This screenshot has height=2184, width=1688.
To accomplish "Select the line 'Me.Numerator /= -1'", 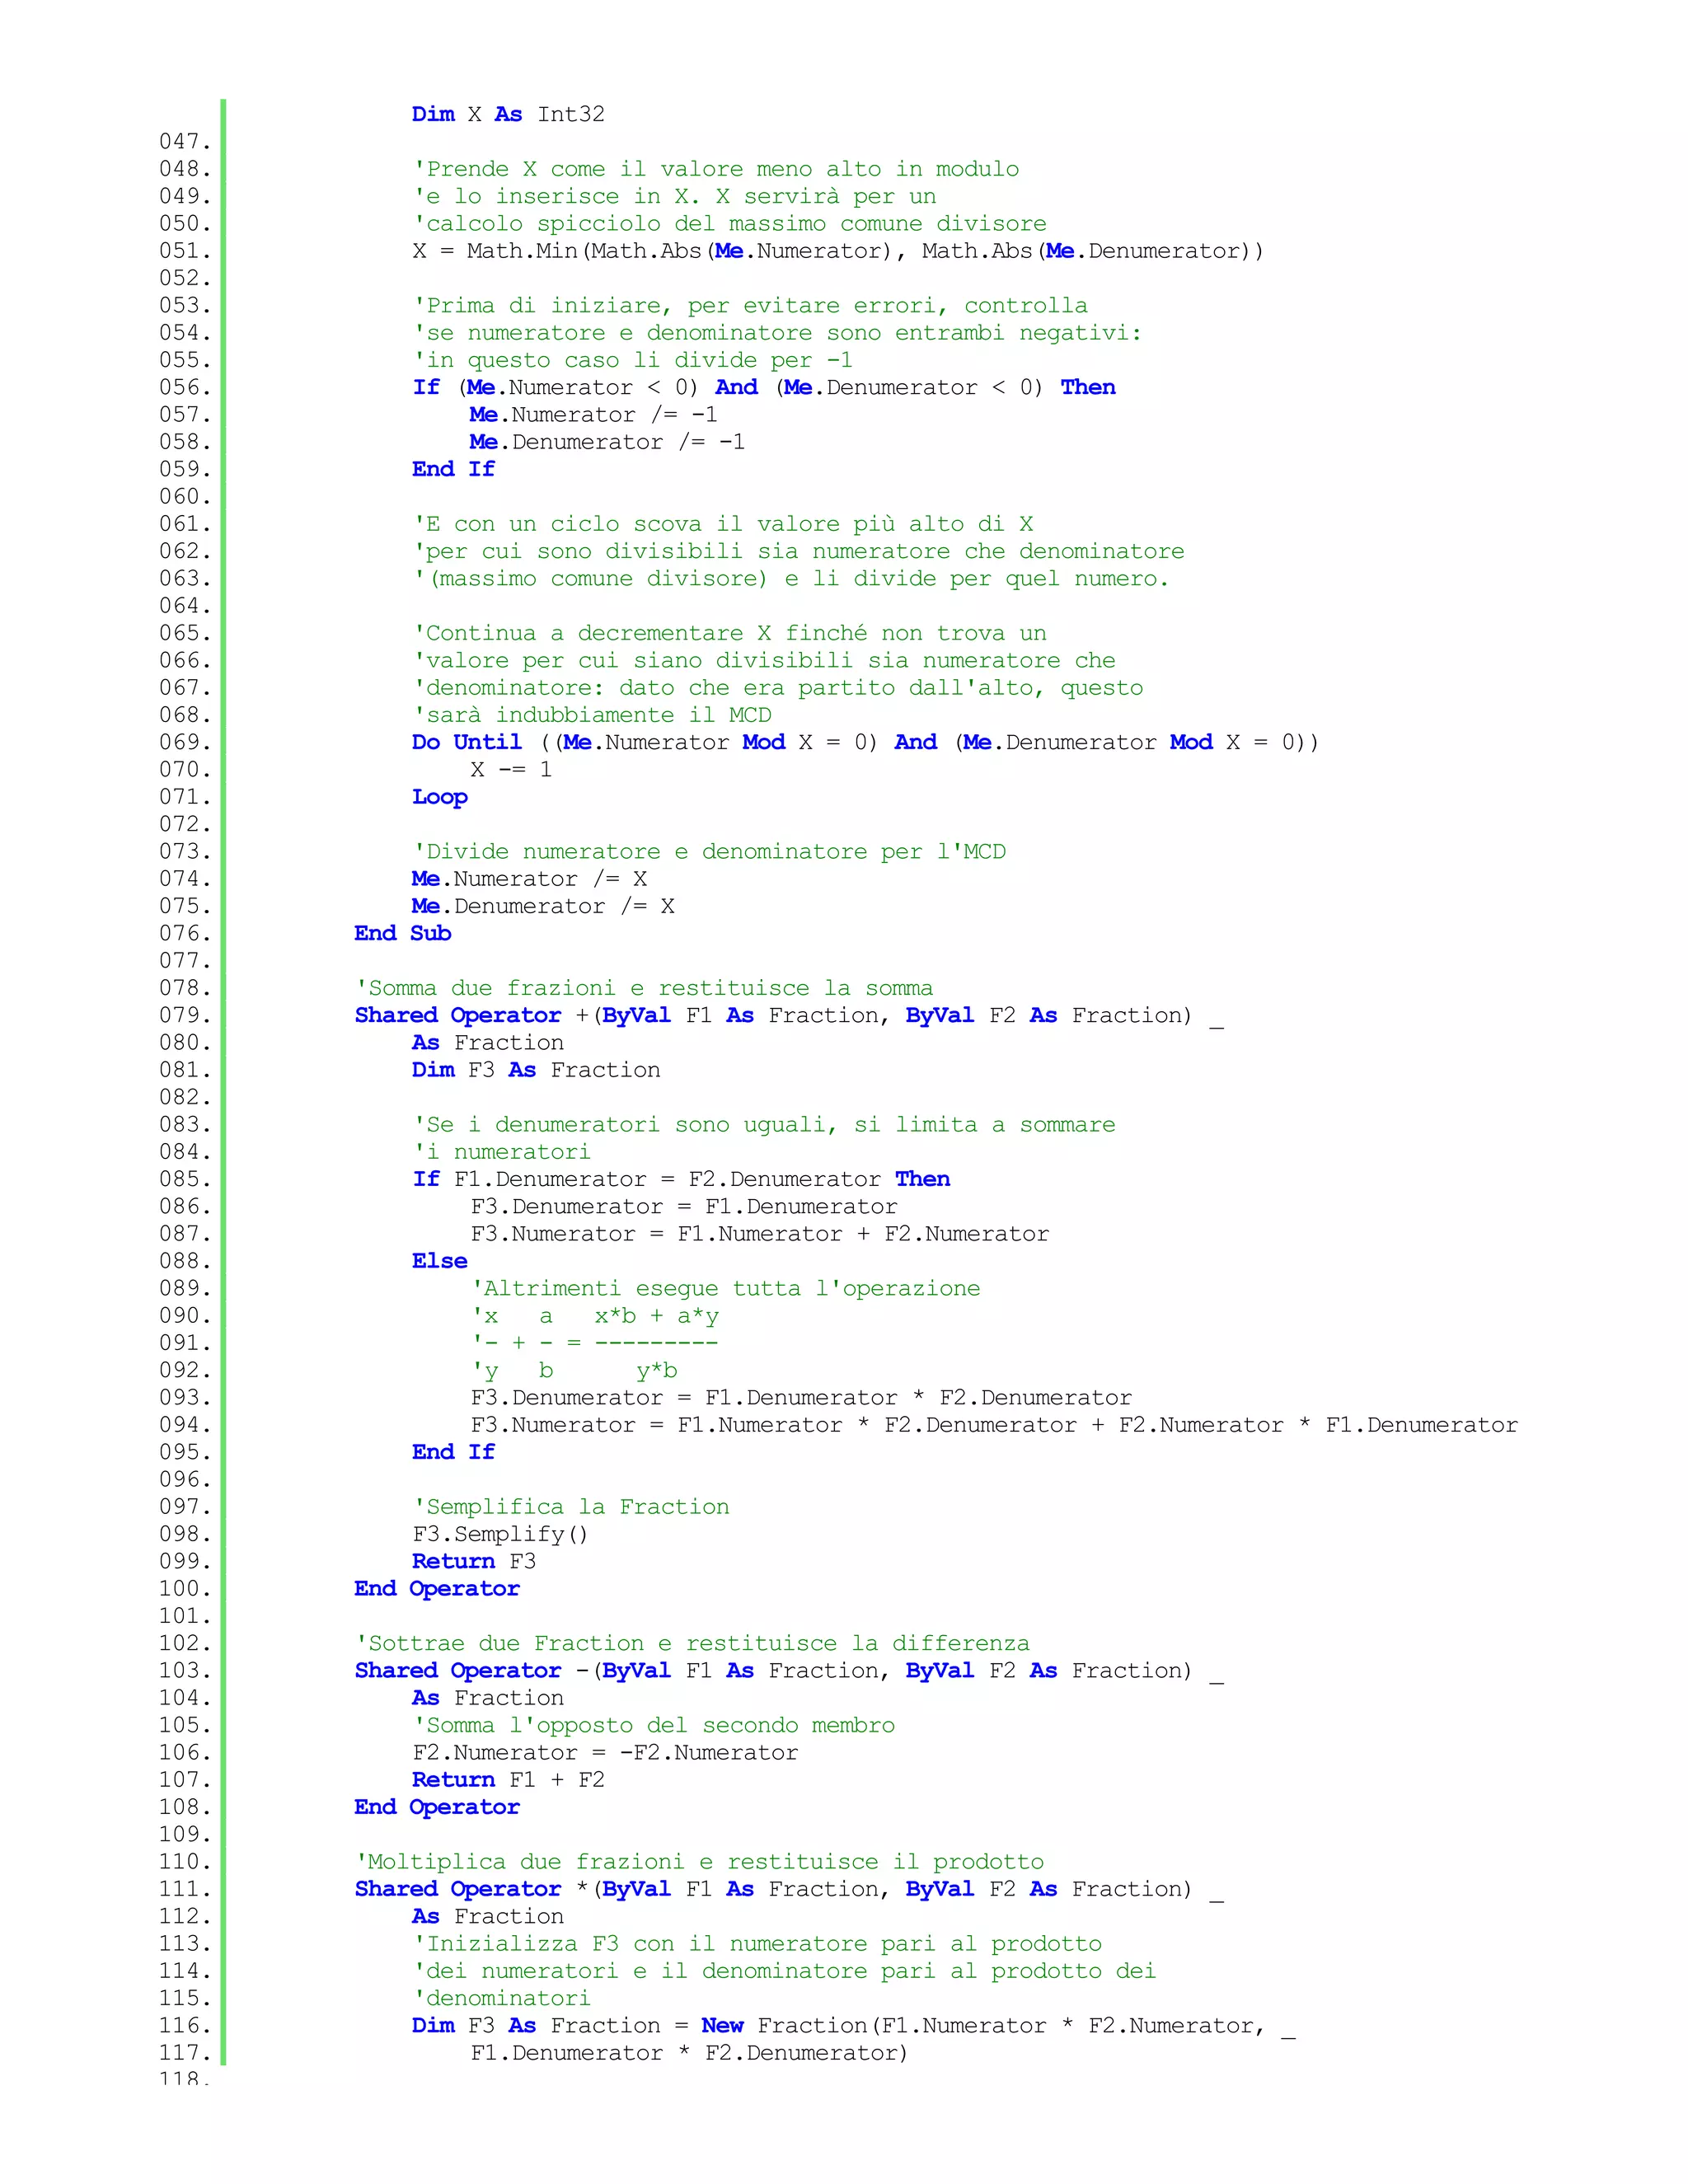I will pyautogui.click(x=593, y=415).
